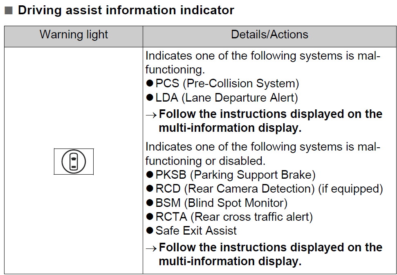Click the driving assist warning light icon
The image size is (397, 275).
[74, 162]
